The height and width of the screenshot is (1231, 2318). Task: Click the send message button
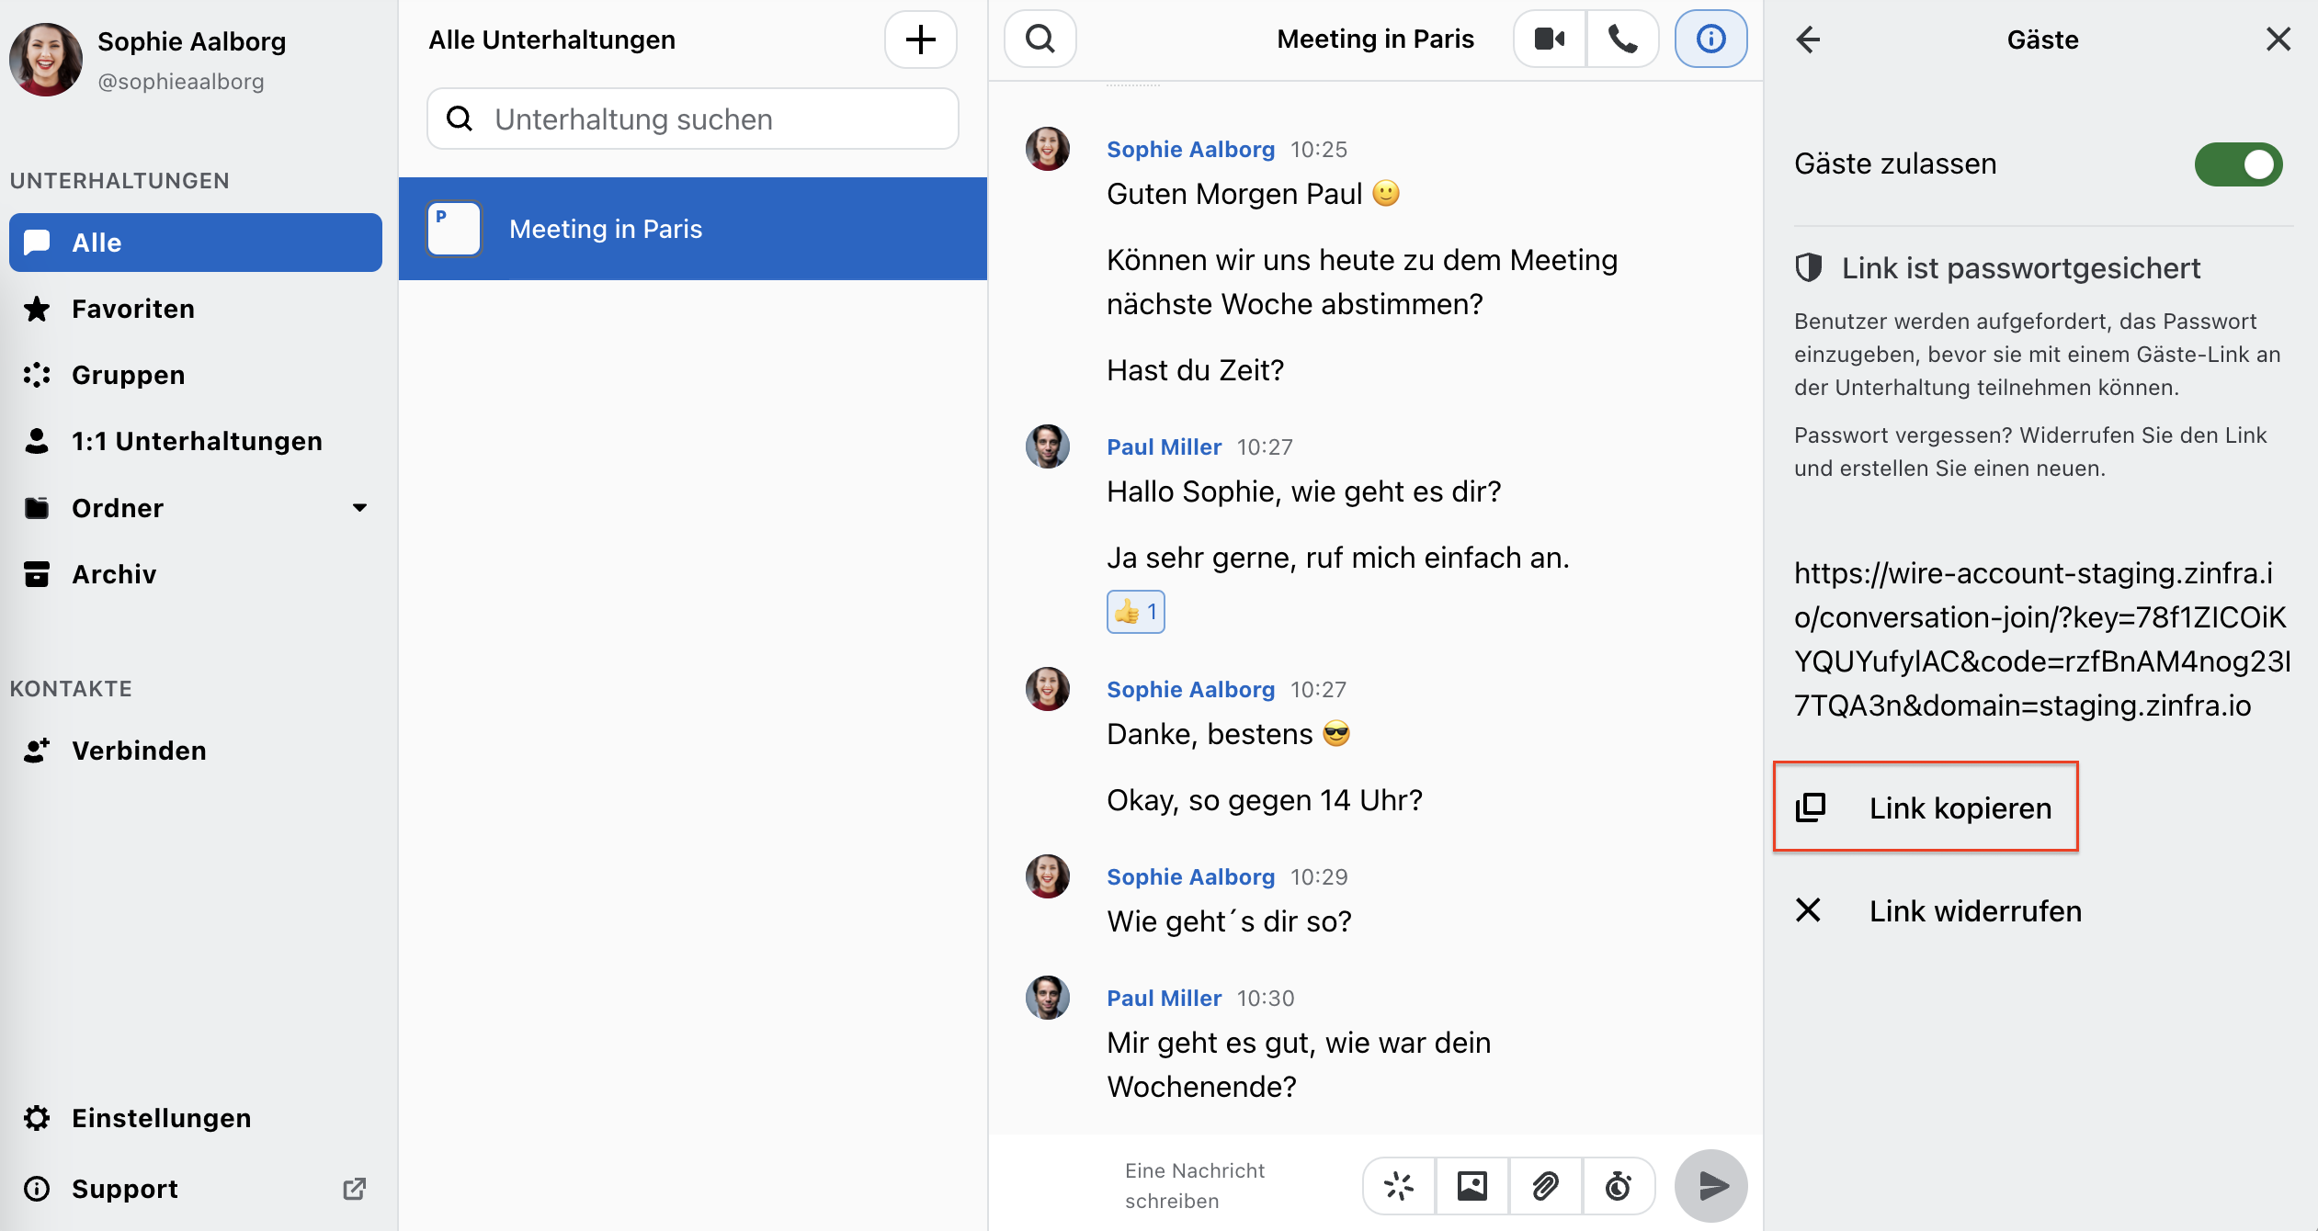(x=1711, y=1186)
